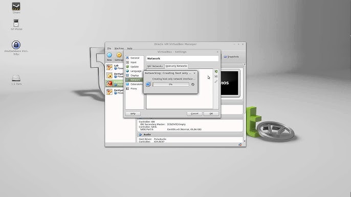351x197 pixels.
Task: Click the Snapshots toolbar button
Action: [x=231, y=57]
